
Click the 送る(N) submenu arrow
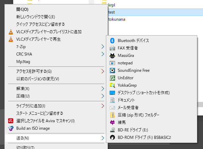click(x=103, y=138)
